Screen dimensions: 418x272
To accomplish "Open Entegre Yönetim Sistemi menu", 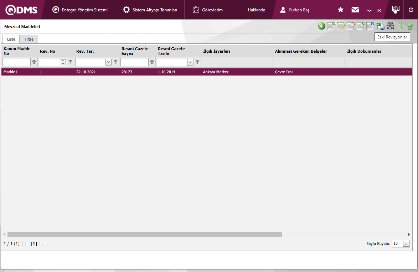I will pos(80,10).
